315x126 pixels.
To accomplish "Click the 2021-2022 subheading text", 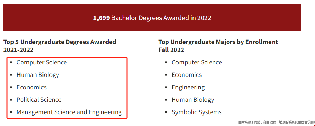I will pos(18,50).
